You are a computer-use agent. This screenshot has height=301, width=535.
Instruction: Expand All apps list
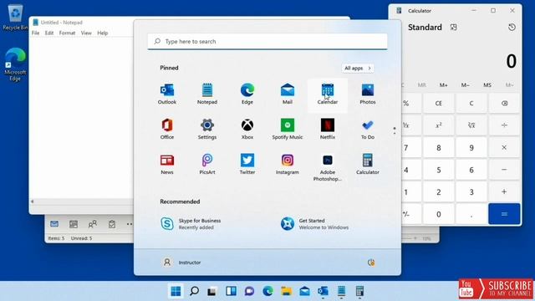(358, 68)
